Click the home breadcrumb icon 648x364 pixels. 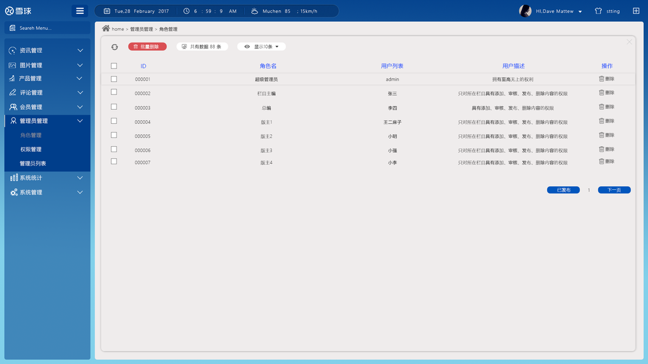click(106, 29)
